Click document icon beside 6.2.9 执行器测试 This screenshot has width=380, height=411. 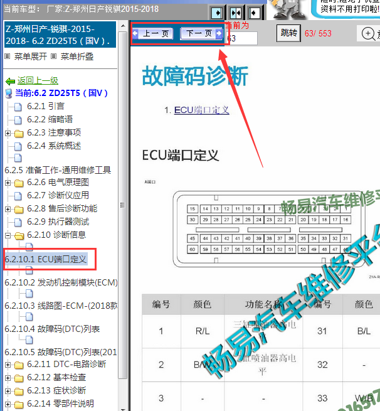tap(18, 222)
